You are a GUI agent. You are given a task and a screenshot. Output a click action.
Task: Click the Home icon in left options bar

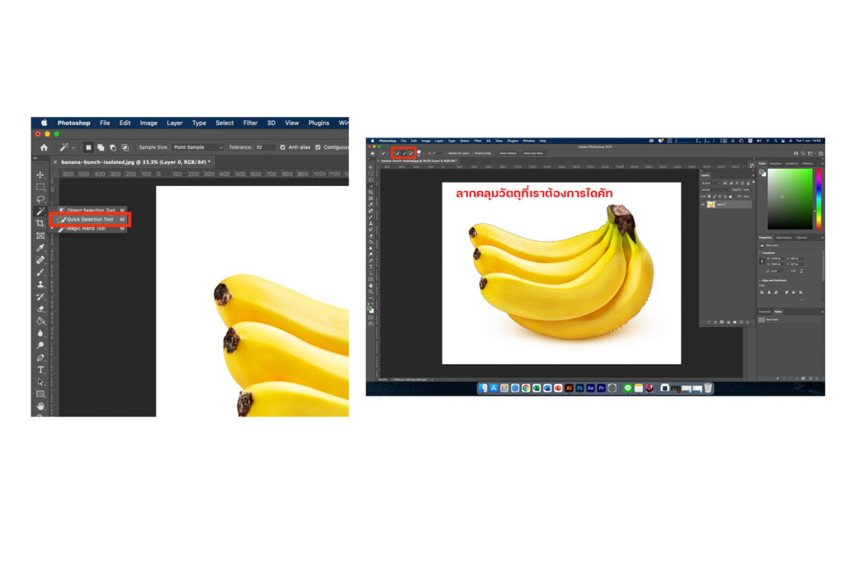click(x=44, y=147)
